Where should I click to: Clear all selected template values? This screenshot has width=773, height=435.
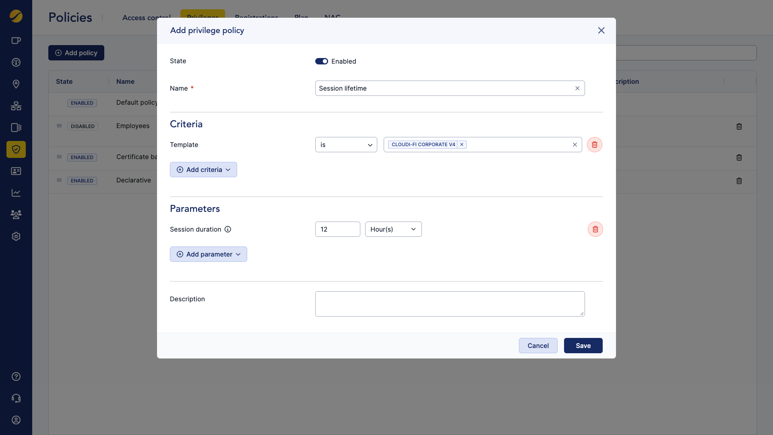tap(575, 145)
